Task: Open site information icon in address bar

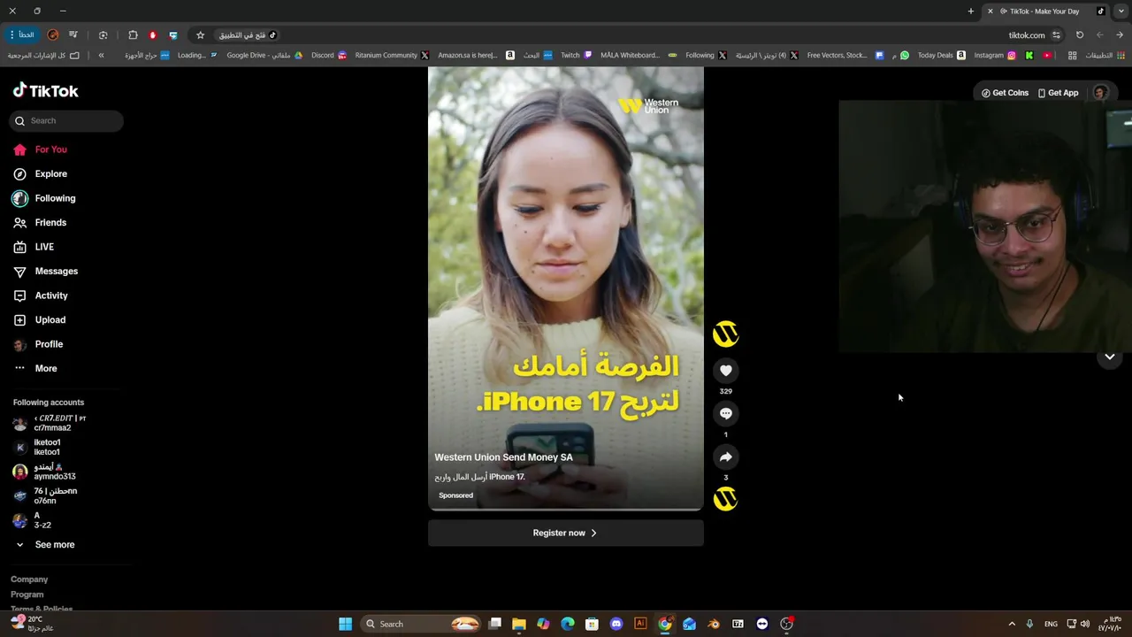Action: [x=1056, y=35]
